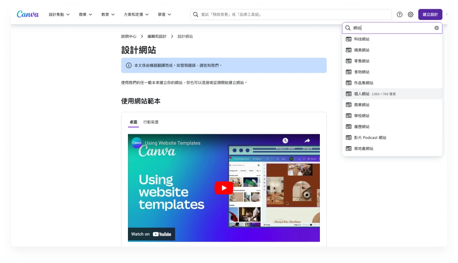This screenshot has width=458, height=263.
Task: Click the website icon beside 商業網站
Action: pyautogui.click(x=349, y=105)
